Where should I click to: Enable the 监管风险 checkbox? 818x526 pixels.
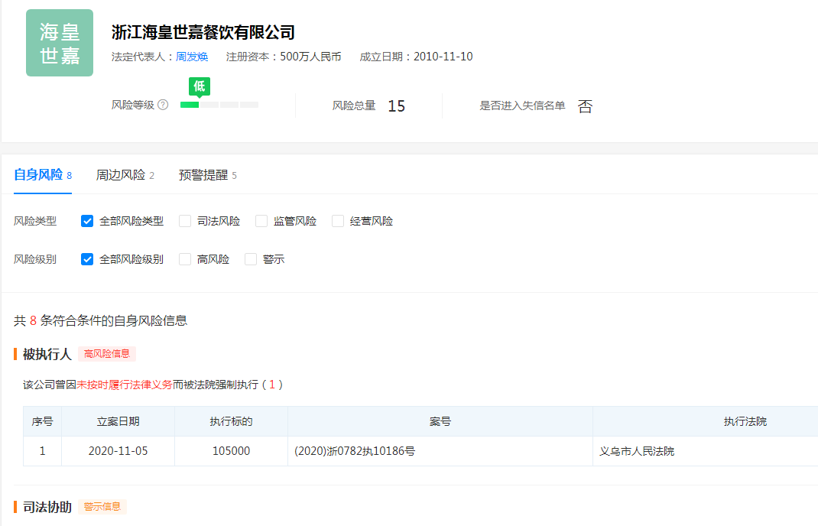[x=261, y=221]
